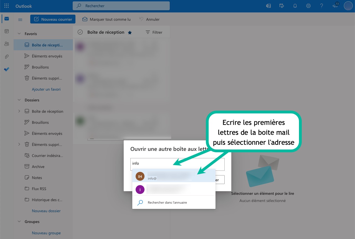Click the Nouveau courrier button
The image size is (355, 239).
point(53,19)
